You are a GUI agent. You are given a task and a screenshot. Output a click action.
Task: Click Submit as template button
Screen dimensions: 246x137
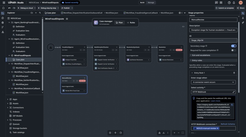tap(225, 8)
